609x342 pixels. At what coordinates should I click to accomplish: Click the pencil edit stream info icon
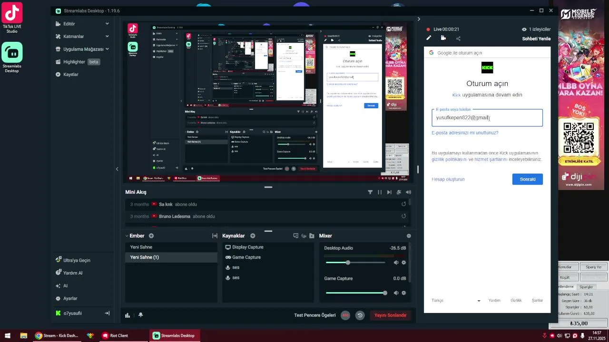429,38
